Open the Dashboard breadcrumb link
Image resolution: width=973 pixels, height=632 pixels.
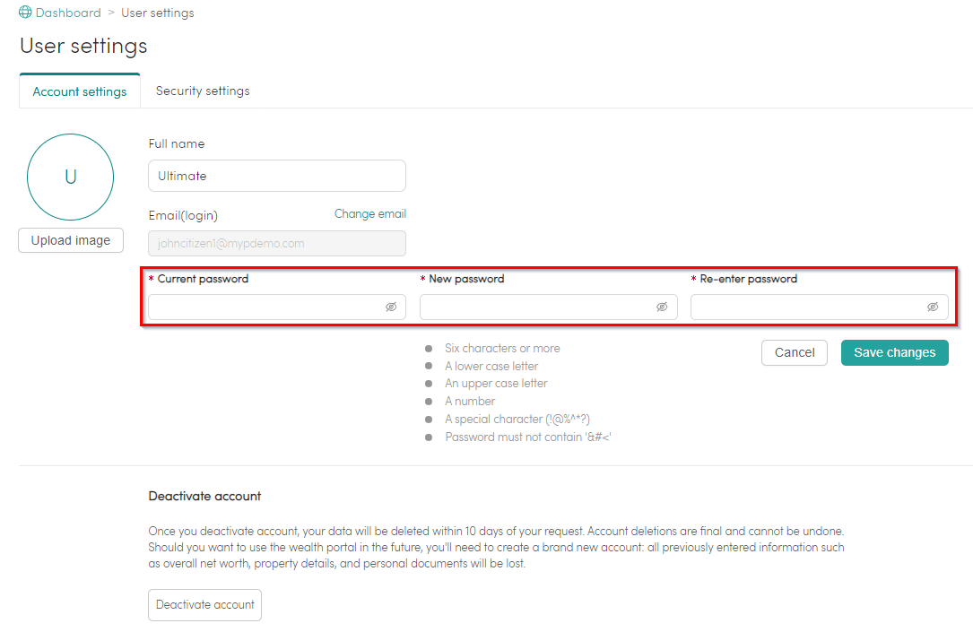[x=68, y=13]
